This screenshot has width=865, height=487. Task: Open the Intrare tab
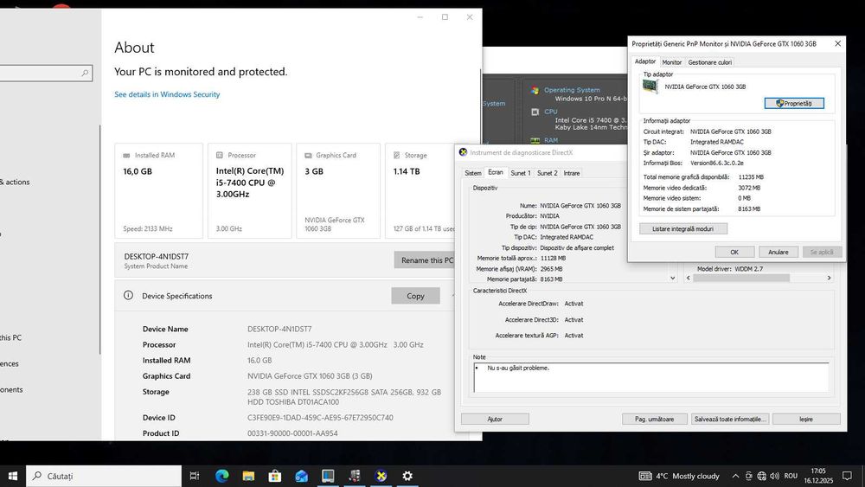[x=572, y=173]
